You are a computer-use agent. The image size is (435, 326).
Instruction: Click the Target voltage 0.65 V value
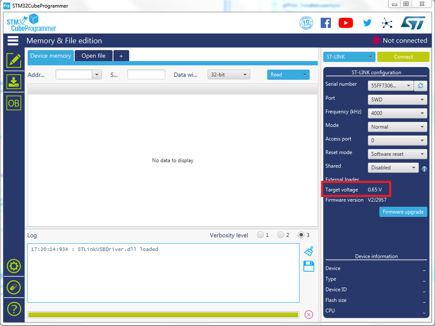(x=374, y=190)
